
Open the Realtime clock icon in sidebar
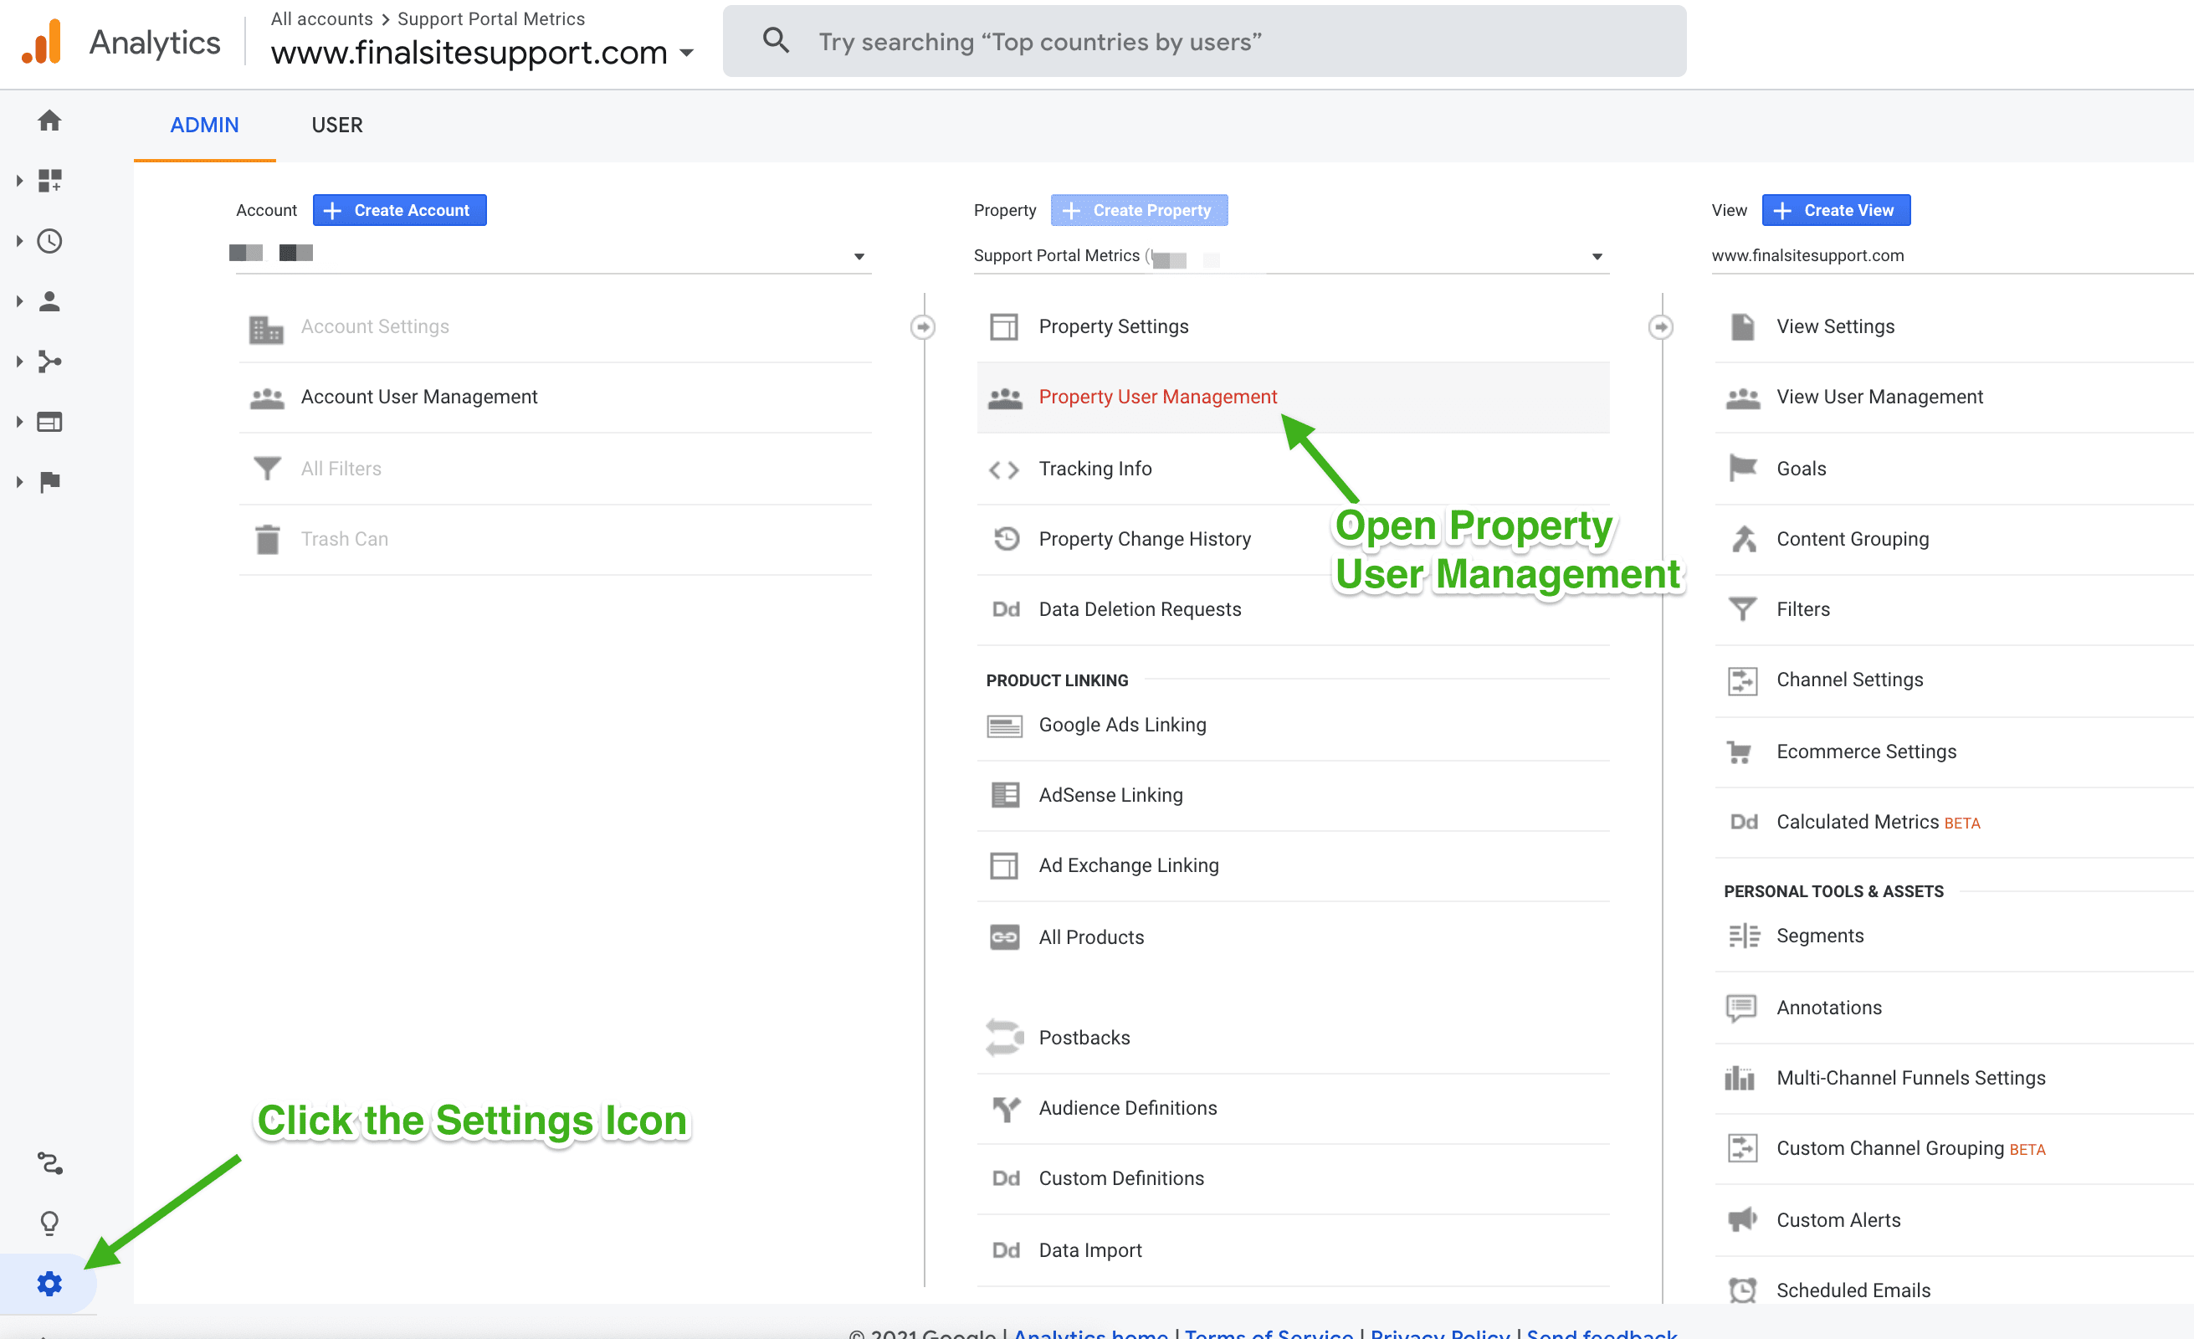[x=49, y=241]
